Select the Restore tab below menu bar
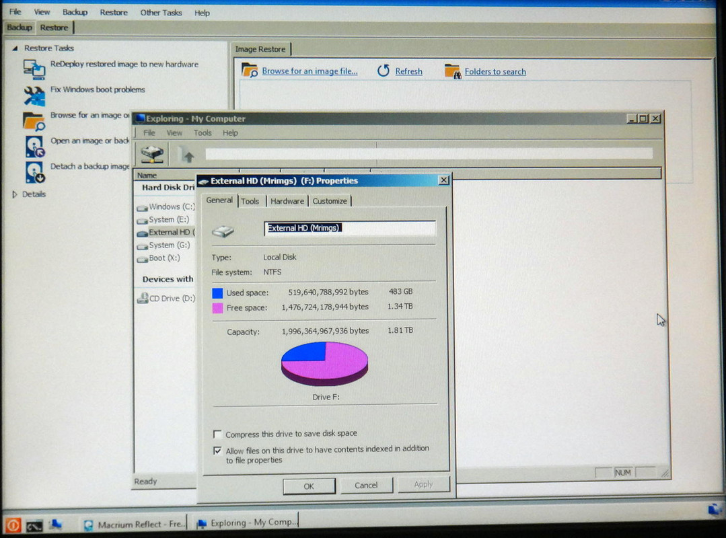This screenshot has height=538, width=726. 55,28
